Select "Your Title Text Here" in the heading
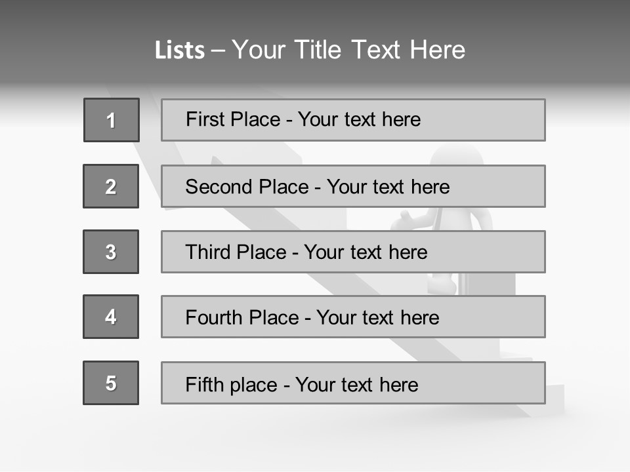The image size is (630, 472). tap(348, 50)
